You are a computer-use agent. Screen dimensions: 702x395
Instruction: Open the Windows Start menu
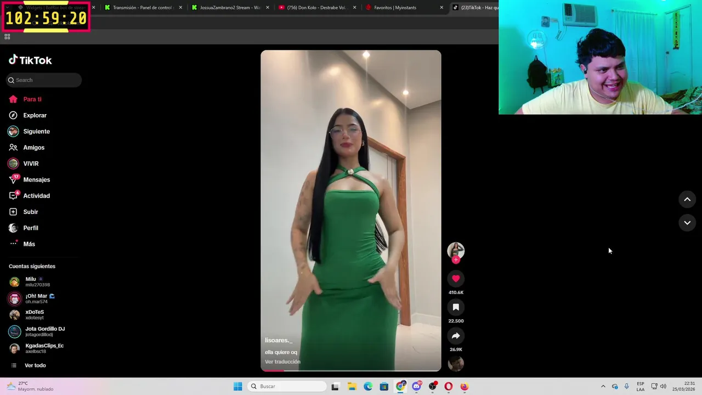pyautogui.click(x=237, y=386)
